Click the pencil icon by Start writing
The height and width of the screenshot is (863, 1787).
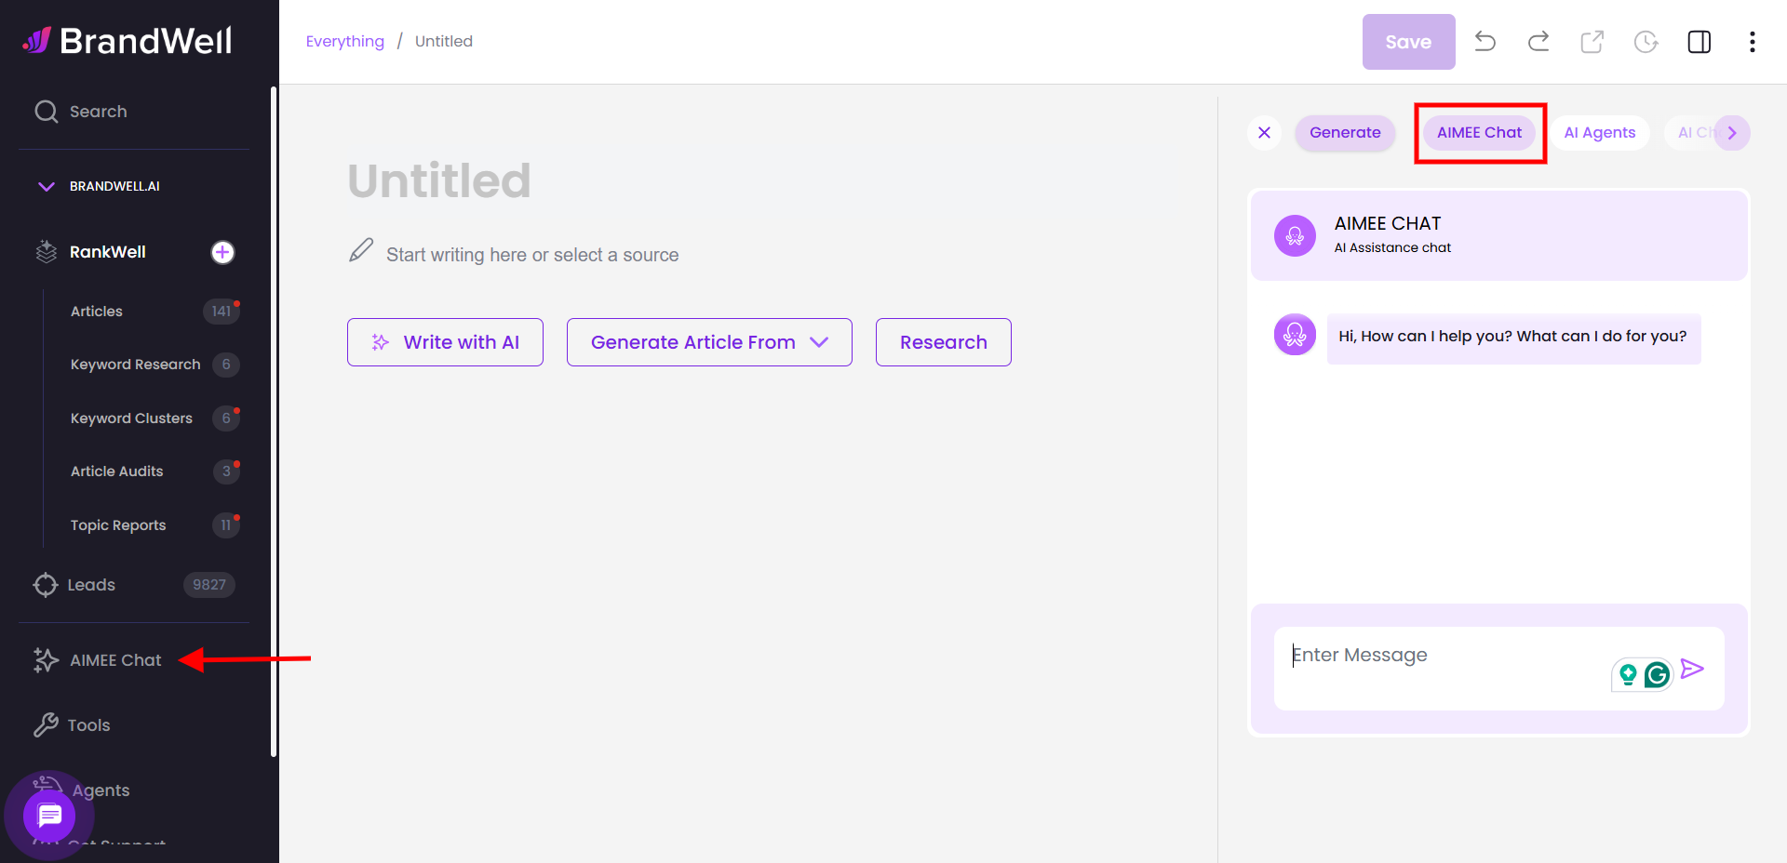361,250
